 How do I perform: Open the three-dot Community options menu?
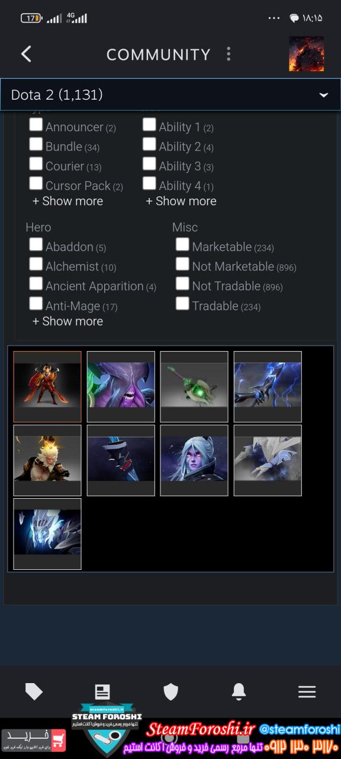tap(229, 54)
